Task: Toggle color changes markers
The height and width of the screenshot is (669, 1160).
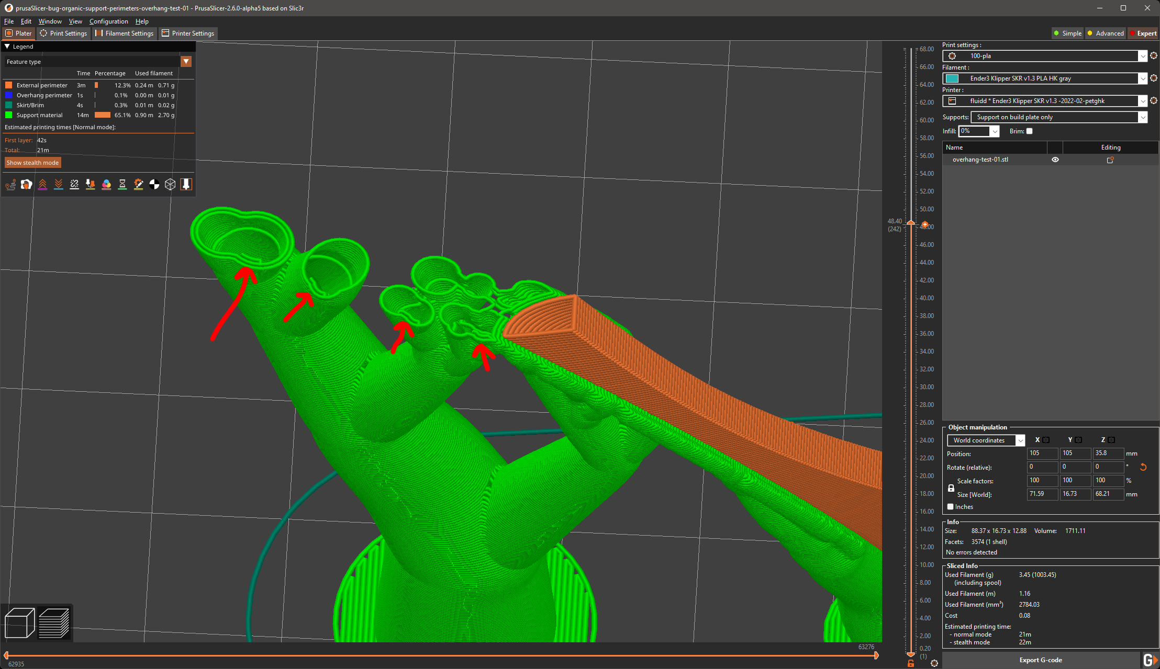Action: pos(107,184)
